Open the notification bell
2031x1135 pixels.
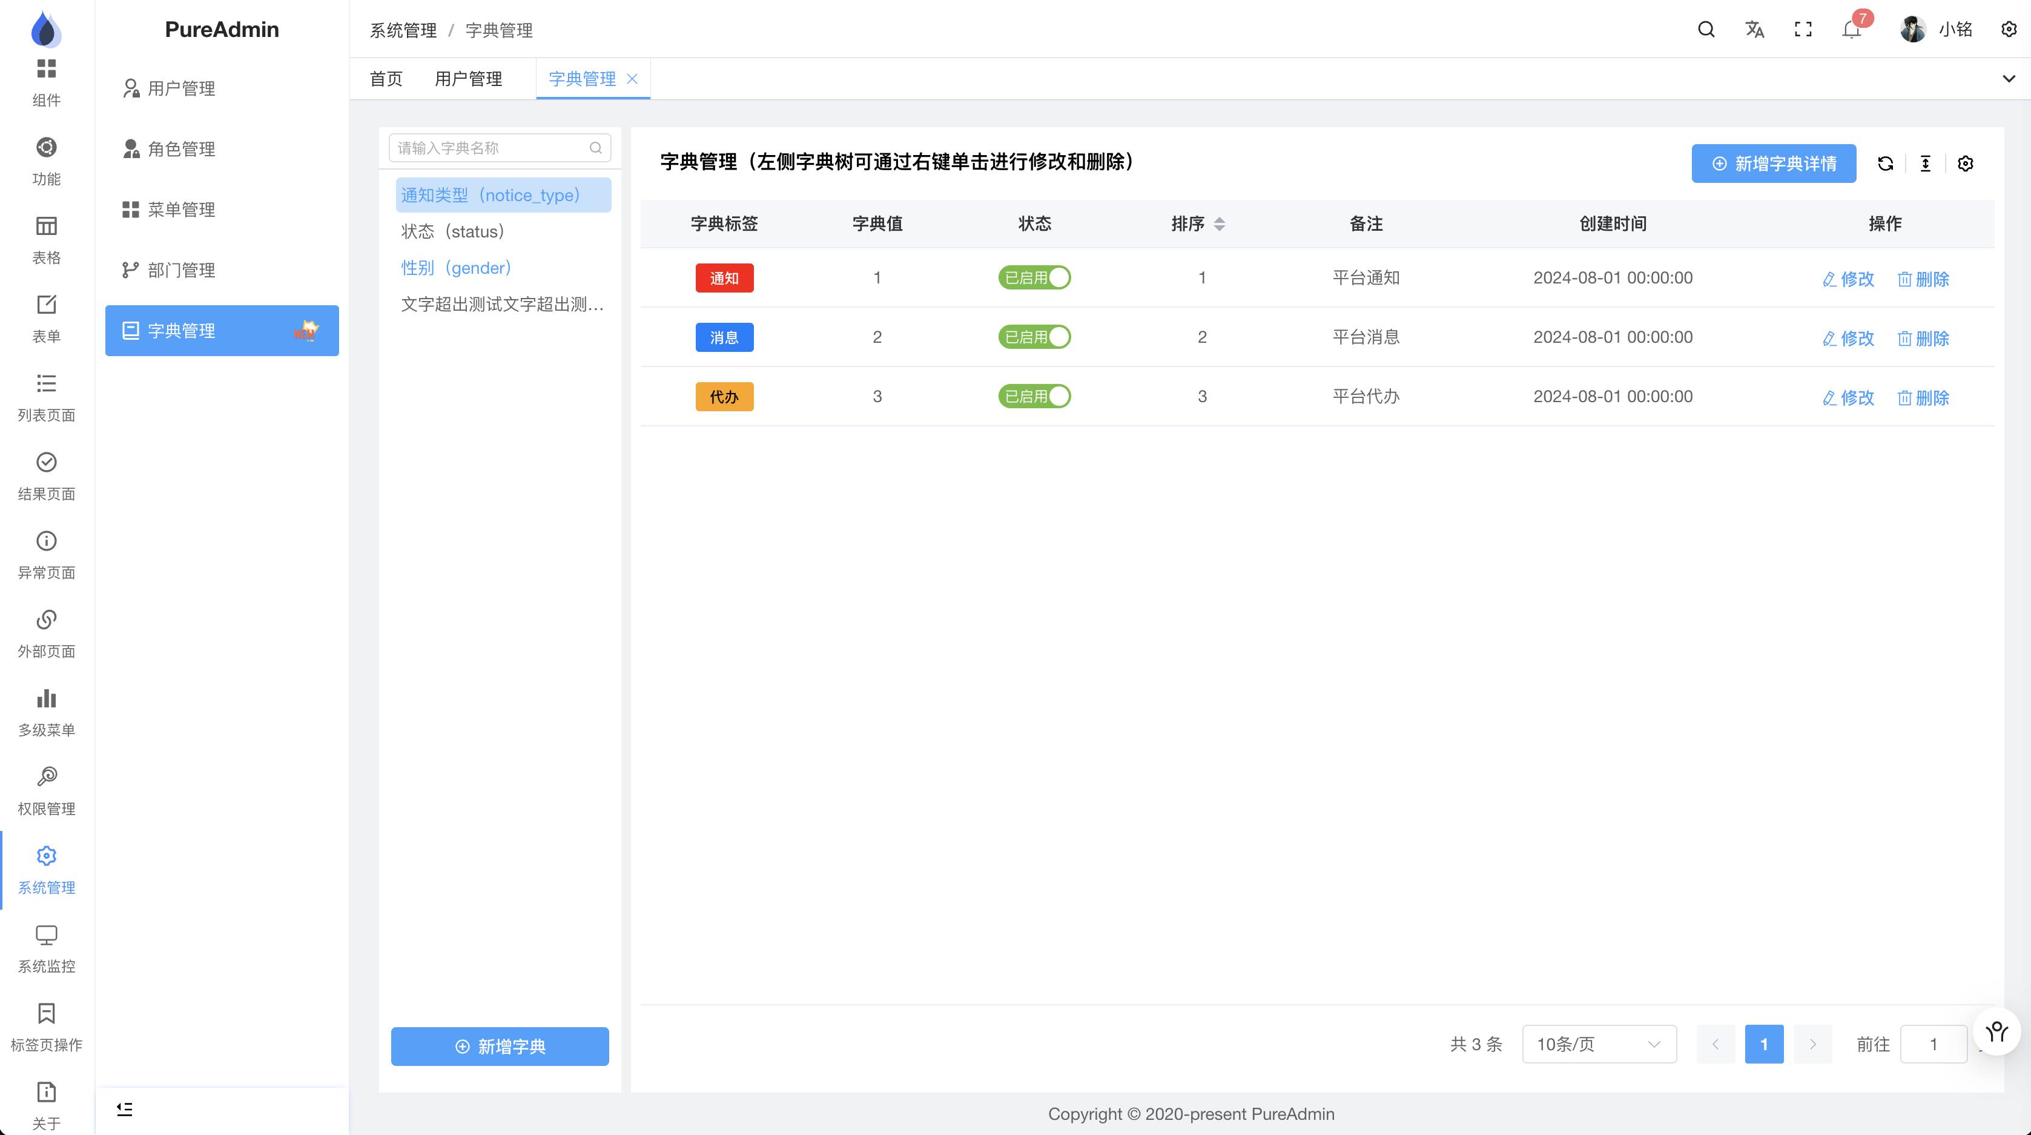pos(1851,30)
